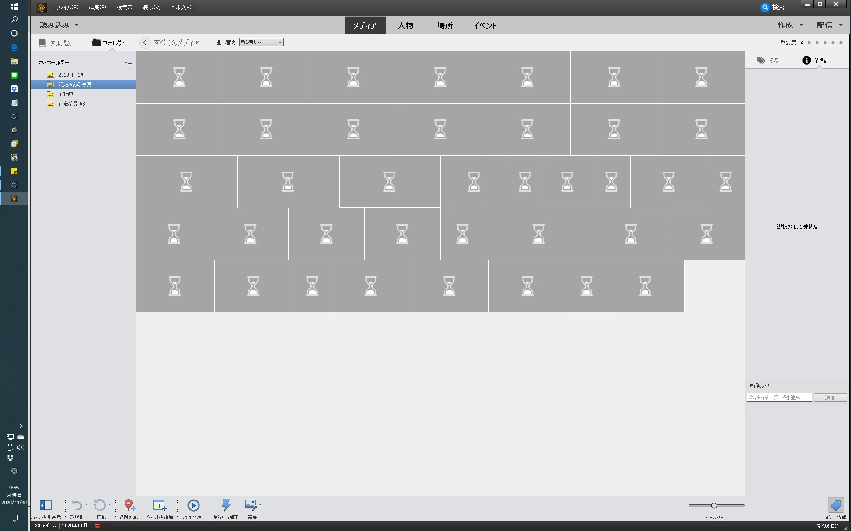Image resolution: width=851 pixels, height=531 pixels.
Task: Start the slideshow (スライドショー)
Action: [193, 505]
